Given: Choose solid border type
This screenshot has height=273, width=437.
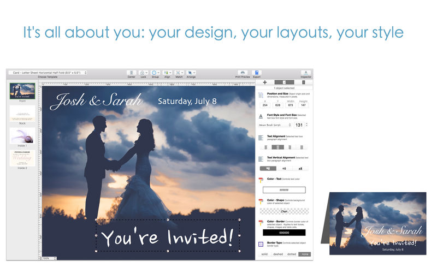Looking at the screenshot, I should pyautogui.click(x=264, y=254).
